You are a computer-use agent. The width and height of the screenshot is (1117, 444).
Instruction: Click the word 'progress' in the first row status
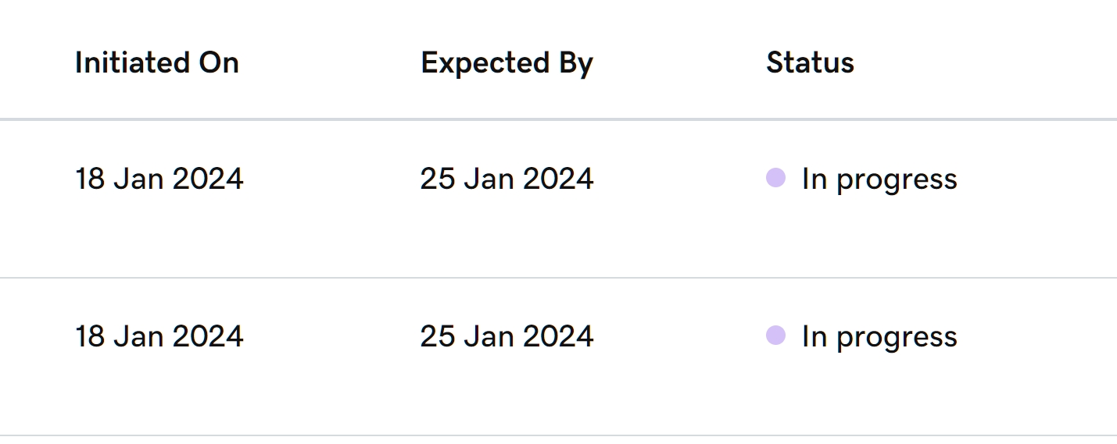click(x=897, y=181)
